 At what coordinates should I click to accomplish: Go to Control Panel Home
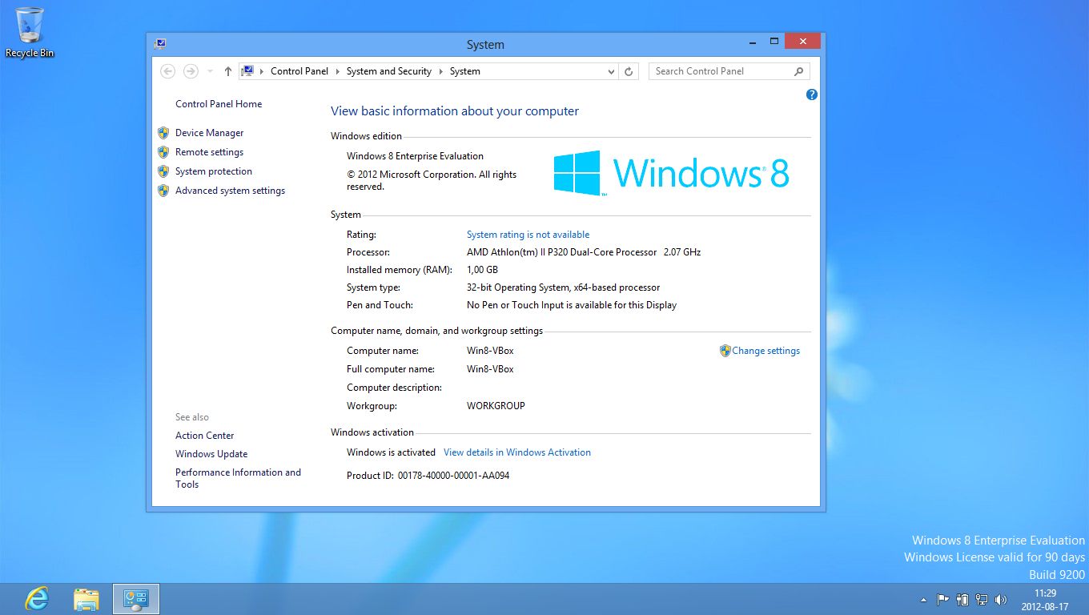pyautogui.click(x=219, y=104)
